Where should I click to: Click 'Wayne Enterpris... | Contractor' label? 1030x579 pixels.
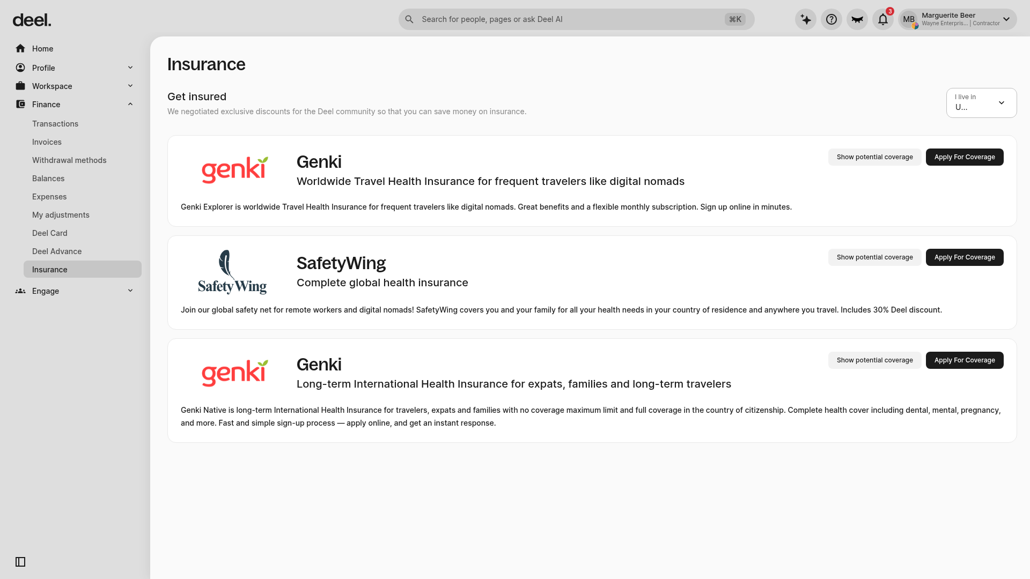click(961, 24)
